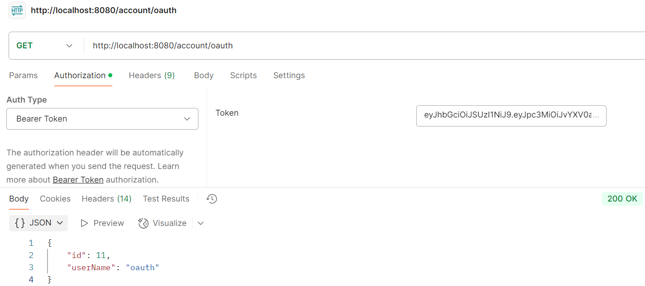The image size is (645, 286).
Task: Follow the Bearer Token learn more link
Action: point(78,179)
